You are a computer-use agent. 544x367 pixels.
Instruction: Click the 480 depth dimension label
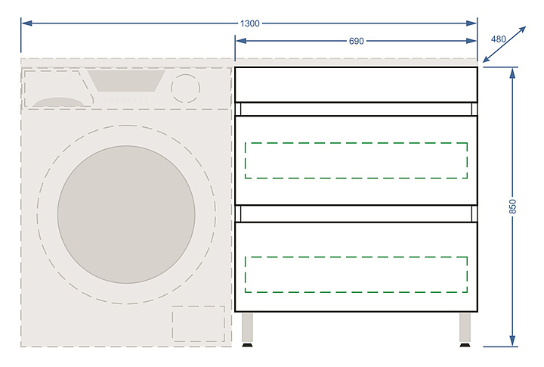pos(499,39)
